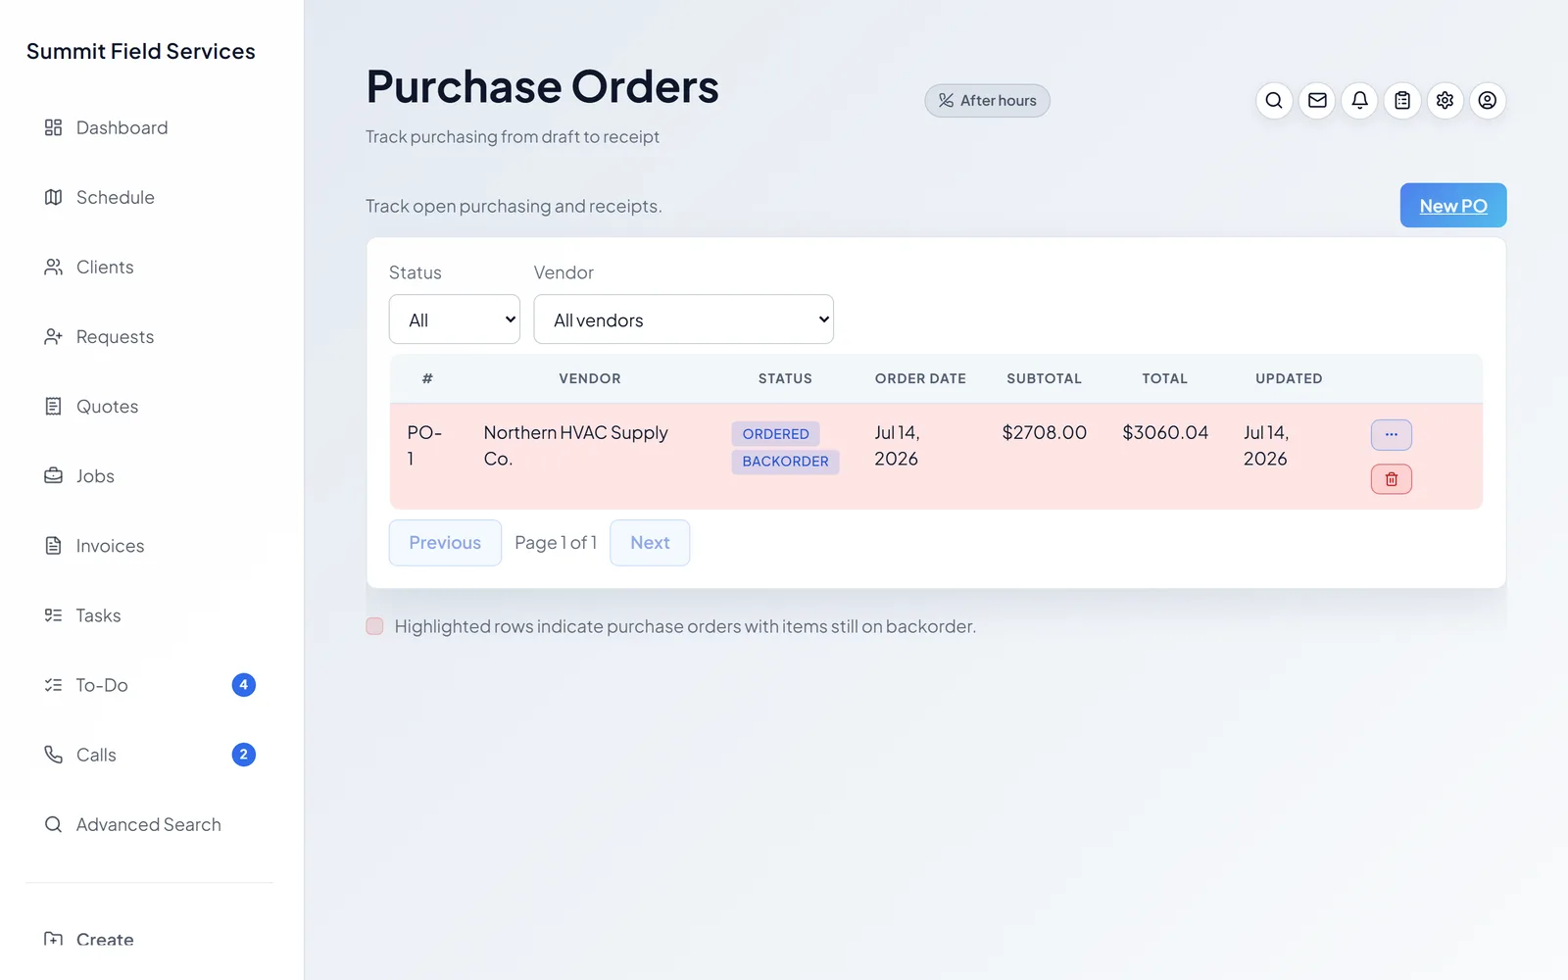
Task: Click the BACKORDER status badge
Action: [785, 462]
